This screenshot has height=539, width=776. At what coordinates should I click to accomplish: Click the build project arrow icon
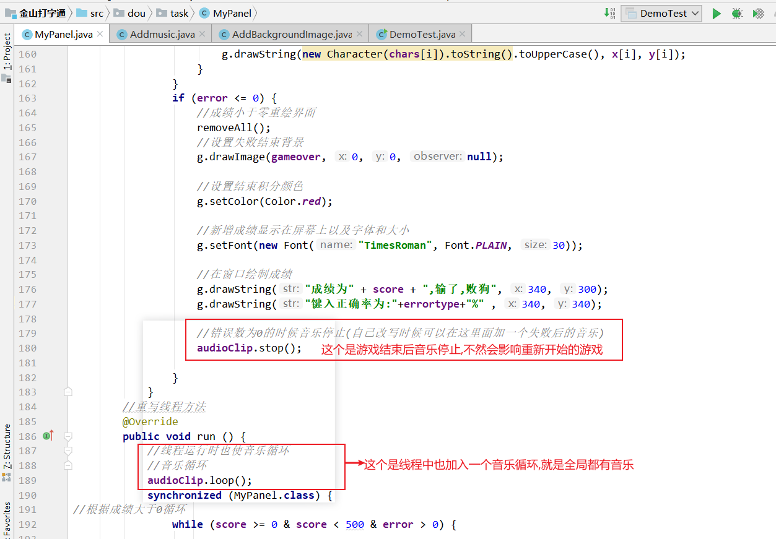609,13
